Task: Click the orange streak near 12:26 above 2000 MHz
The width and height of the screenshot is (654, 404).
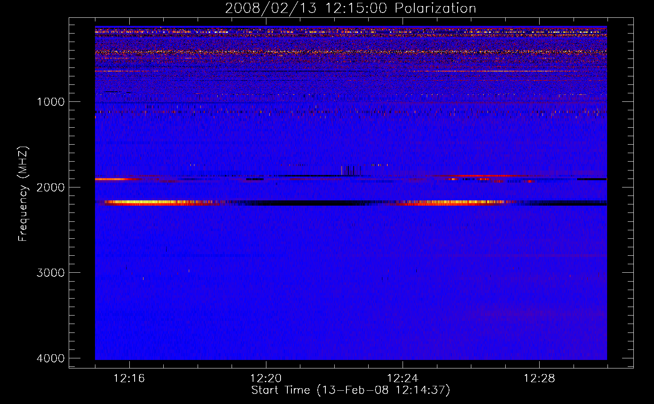Action: [485, 176]
